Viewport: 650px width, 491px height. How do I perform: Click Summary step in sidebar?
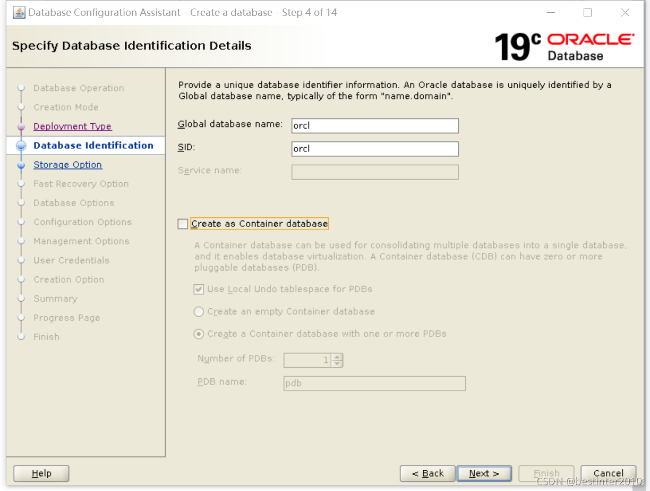coord(55,299)
